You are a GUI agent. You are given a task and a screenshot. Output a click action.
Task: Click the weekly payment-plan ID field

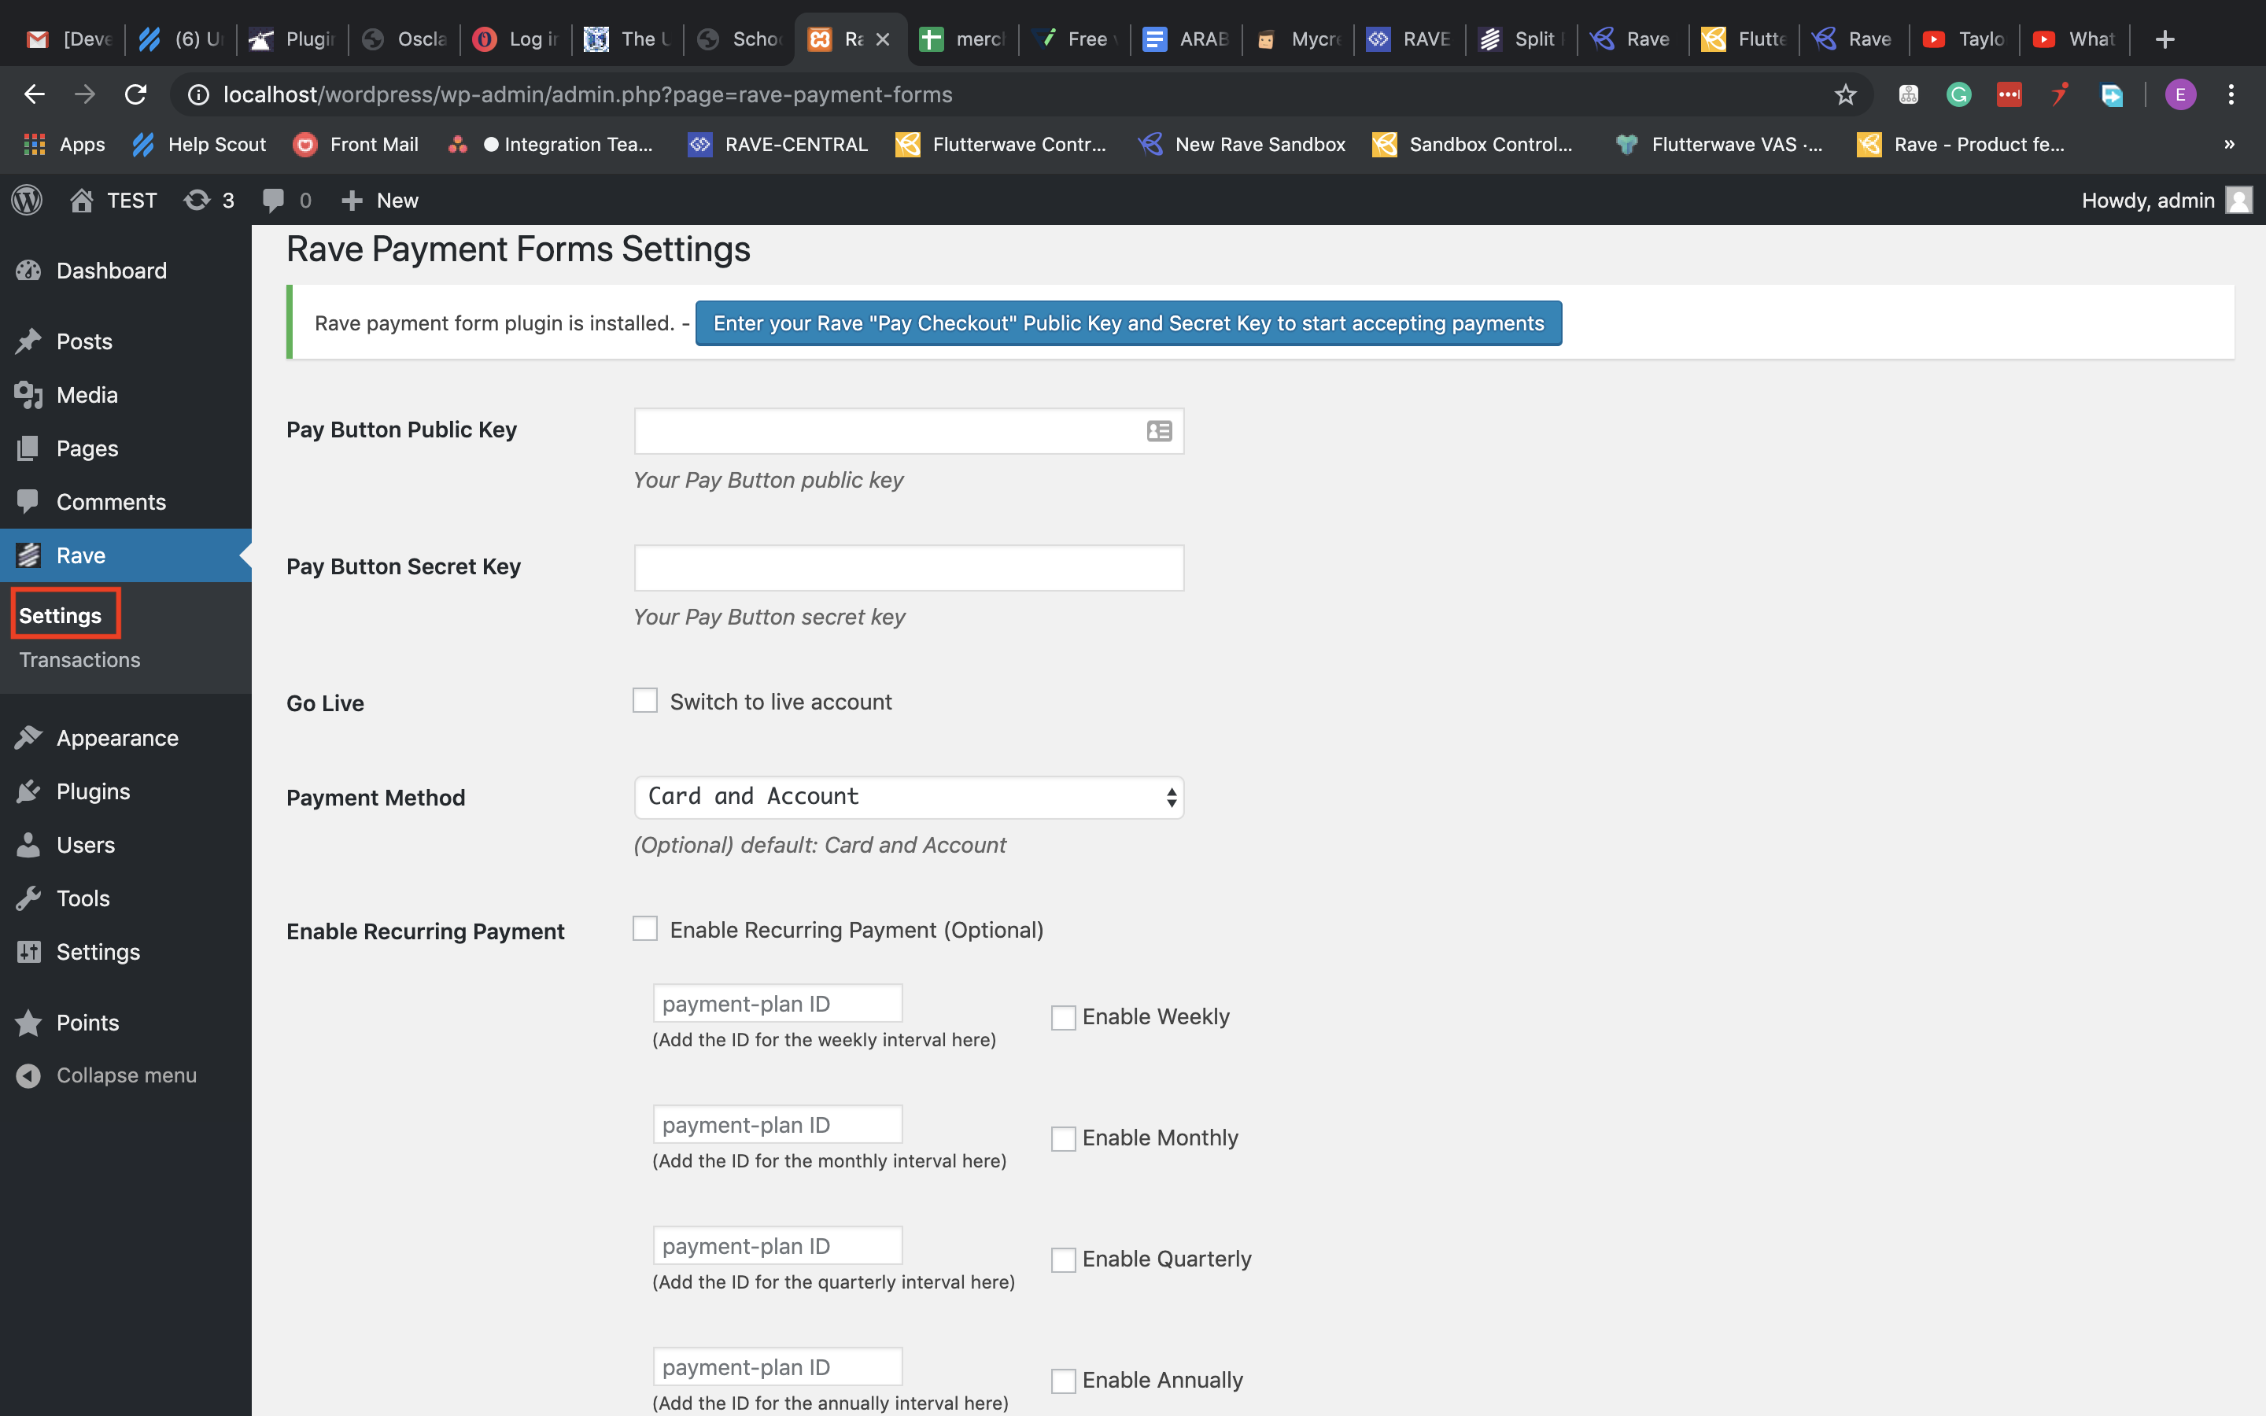(x=777, y=1003)
